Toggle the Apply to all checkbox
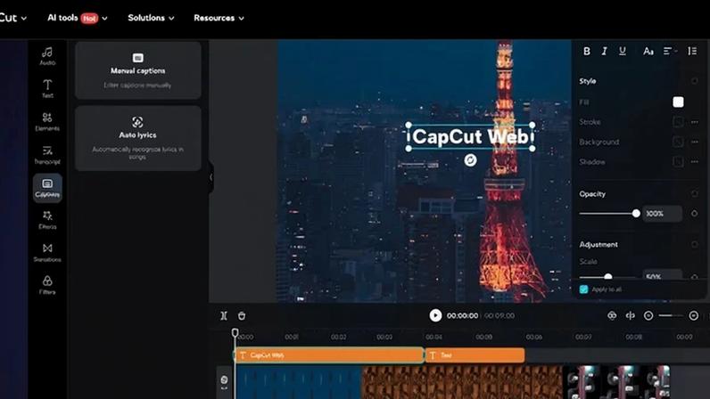The height and width of the screenshot is (399, 710). (x=583, y=289)
